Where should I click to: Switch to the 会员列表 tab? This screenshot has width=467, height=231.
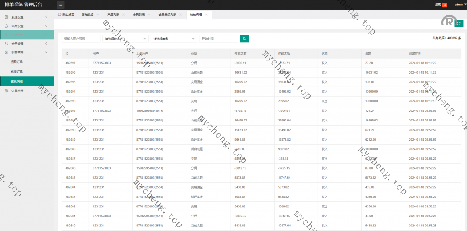[x=139, y=15]
